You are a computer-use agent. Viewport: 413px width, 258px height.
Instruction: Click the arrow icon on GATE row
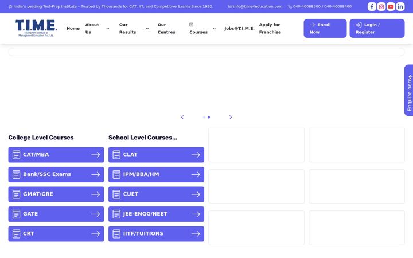[96, 214]
